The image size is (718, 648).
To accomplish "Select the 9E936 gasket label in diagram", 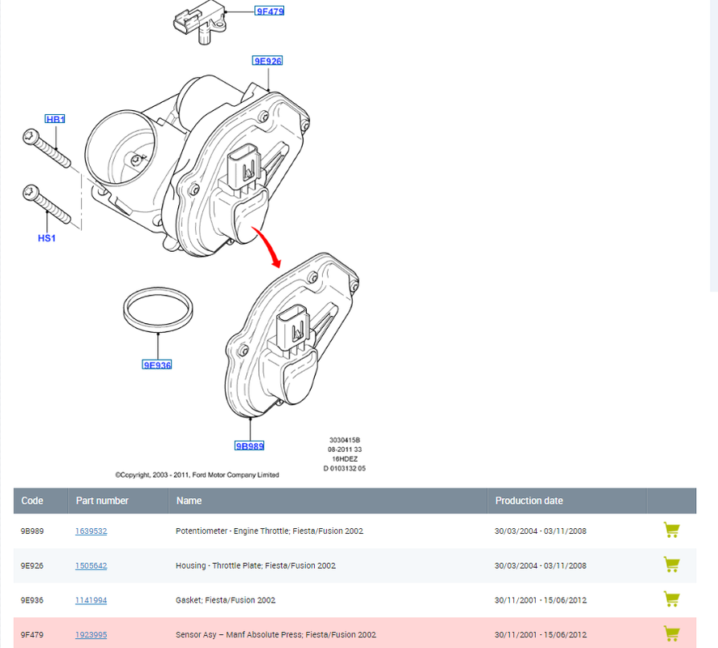I will [x=157, y=364].
